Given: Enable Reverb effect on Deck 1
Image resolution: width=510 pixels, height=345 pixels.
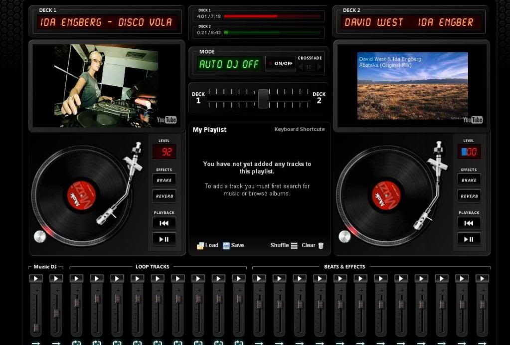Looking at the screenshot, I should click(x=164, y=196).
